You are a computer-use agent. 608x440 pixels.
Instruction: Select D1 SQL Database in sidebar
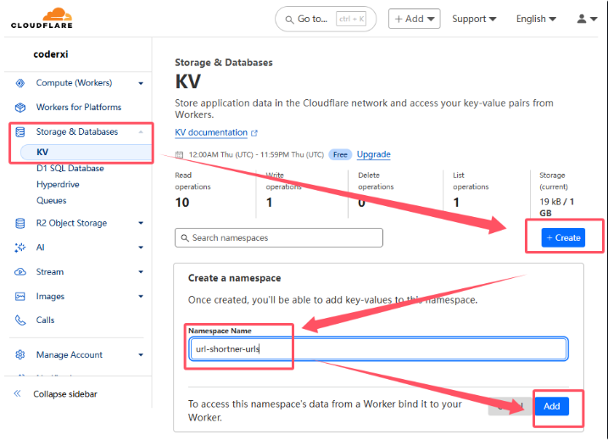tap(70, 169)
